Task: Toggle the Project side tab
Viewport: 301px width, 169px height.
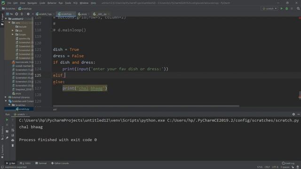Action: (2, 19)
